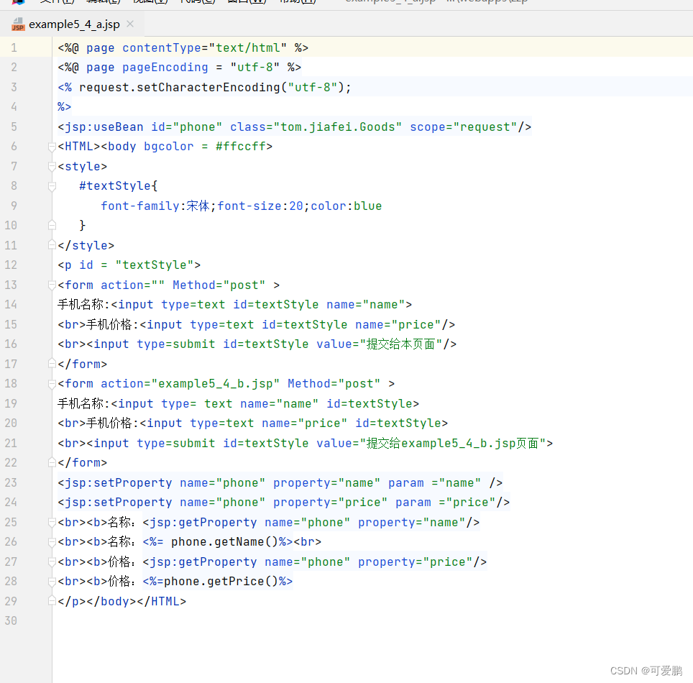693x683 pixels.
Task: Collapse the first form element at line 13
Action: point(50,284)
